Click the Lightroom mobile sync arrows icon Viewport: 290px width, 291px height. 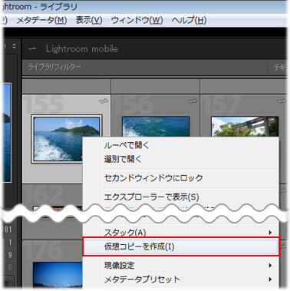[32, 48]
